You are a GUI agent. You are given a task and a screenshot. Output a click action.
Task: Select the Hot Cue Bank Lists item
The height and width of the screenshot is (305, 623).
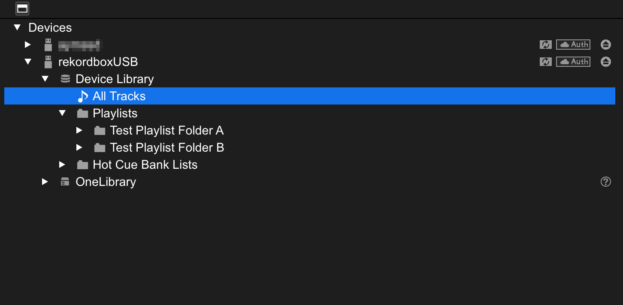tap(145, 164)
